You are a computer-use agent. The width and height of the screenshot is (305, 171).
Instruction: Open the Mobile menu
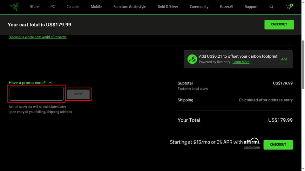coord(96,7)
